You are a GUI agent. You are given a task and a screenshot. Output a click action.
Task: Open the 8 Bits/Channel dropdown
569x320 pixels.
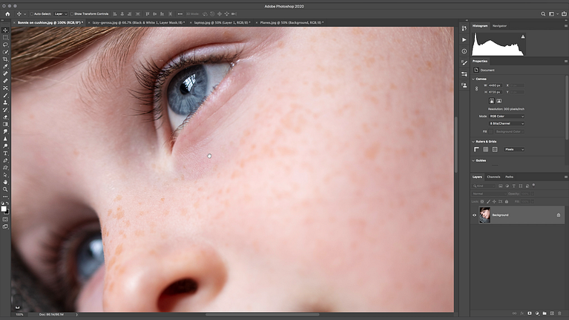[506, 123]
